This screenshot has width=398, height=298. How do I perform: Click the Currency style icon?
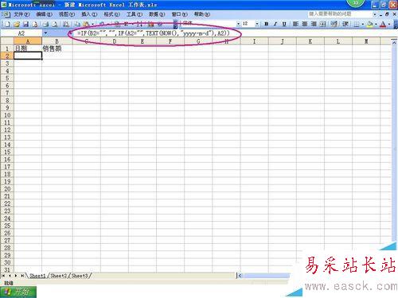click(x=334, y=24)
